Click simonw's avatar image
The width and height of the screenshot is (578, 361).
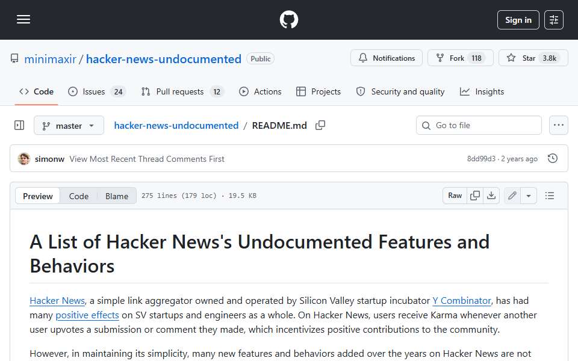(x=24, y=159)
